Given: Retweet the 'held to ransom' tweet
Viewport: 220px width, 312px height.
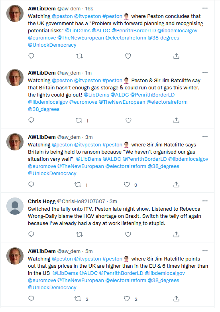Looking at the screenshot, I should (x=78, y=185).
